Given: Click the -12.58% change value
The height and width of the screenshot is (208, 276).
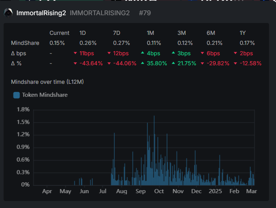Looking at the screenshot, I should tap(250, 63).
